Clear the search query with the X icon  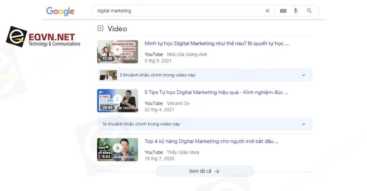268,11
